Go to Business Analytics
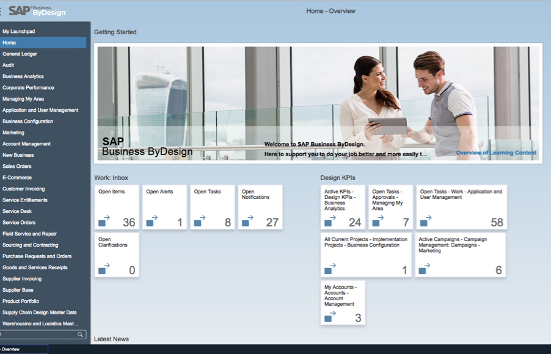 [43, 76]
